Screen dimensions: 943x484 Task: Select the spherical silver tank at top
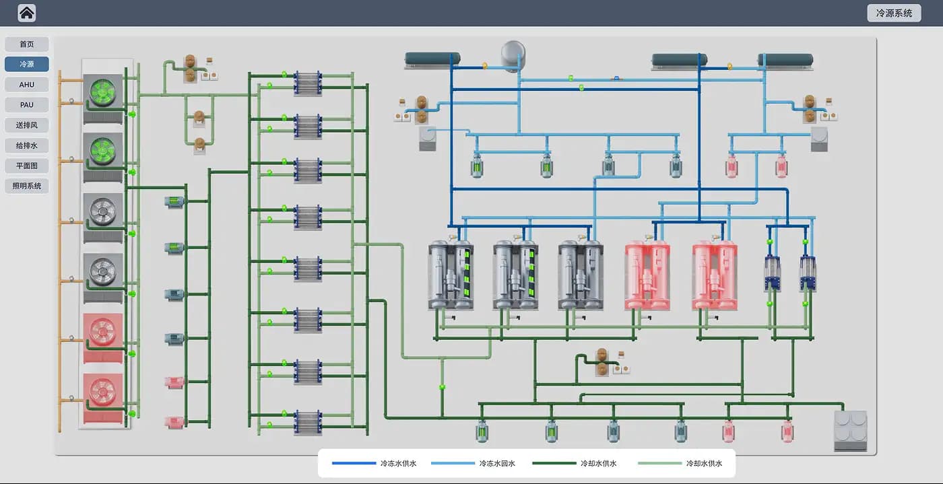tap(513, 55)
